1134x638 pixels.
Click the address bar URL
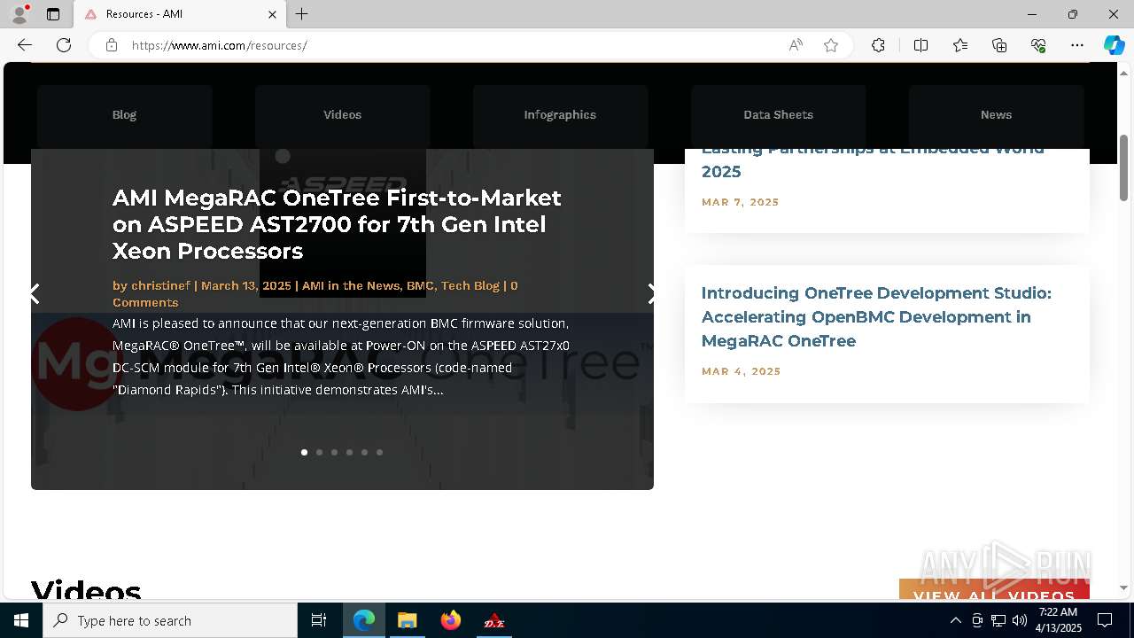click(219, 45)
